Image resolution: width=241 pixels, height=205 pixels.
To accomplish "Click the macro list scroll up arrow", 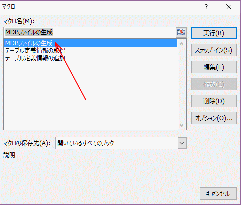I will pyautogui.click(x=182, y=44).
